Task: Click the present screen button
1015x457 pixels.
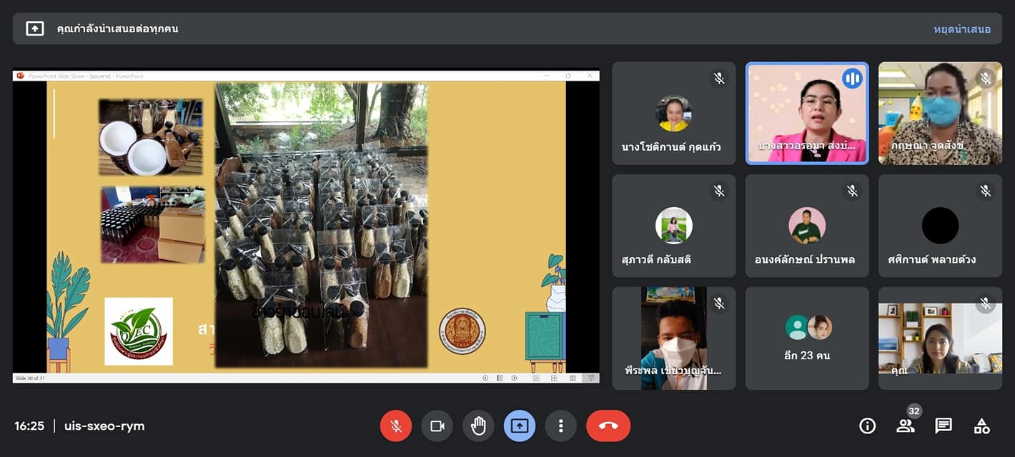Action: click(520, 426)
